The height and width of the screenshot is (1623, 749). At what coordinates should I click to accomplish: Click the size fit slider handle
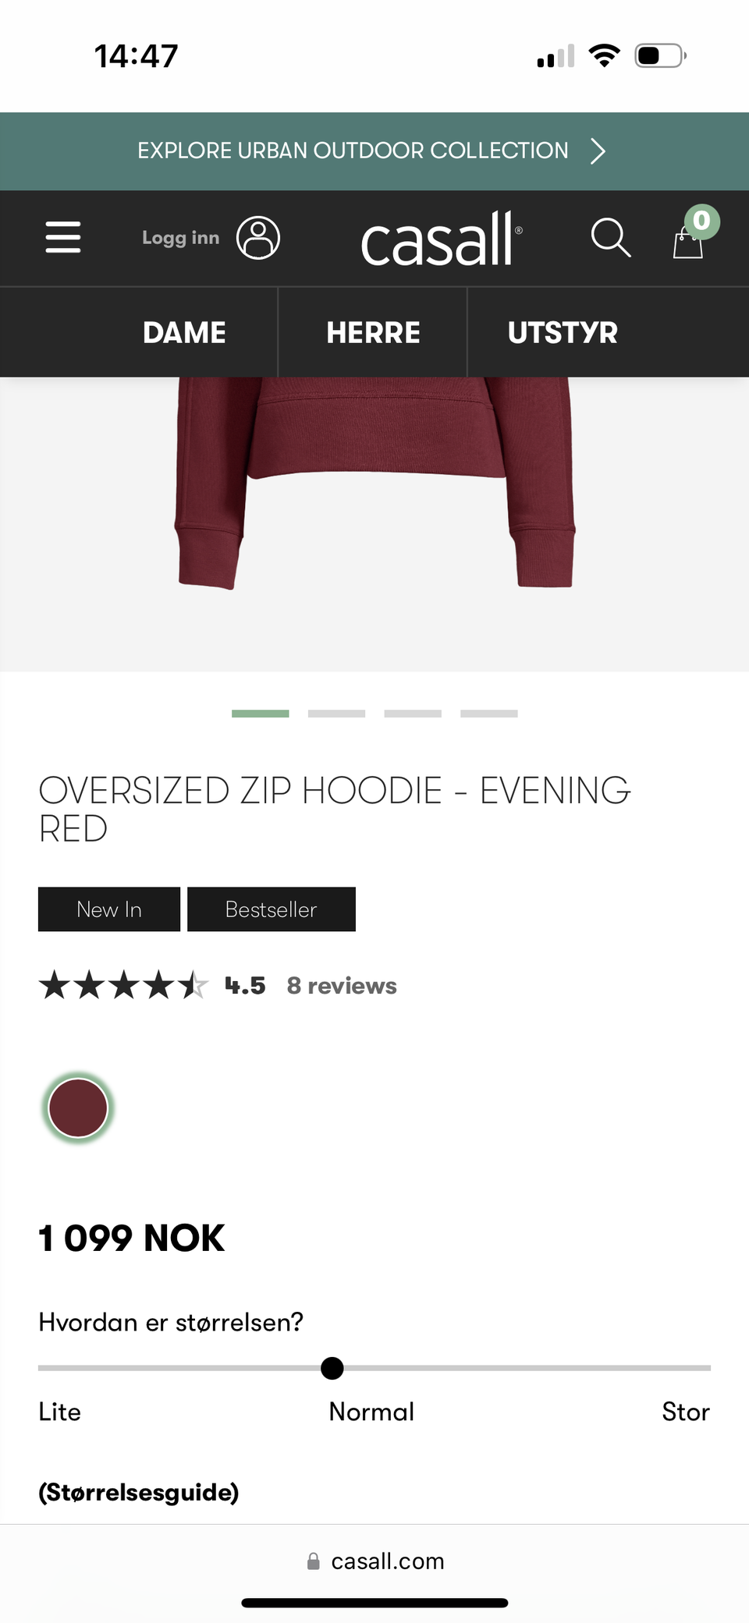coord(332,1368)
